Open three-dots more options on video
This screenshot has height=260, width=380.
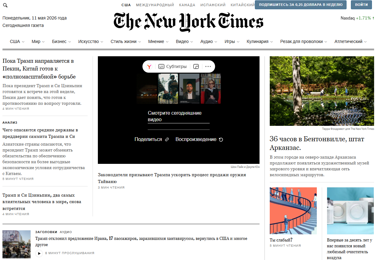208,66
